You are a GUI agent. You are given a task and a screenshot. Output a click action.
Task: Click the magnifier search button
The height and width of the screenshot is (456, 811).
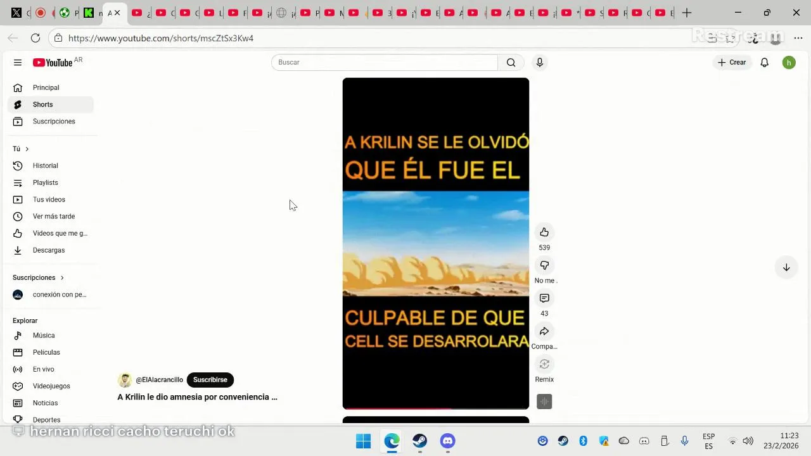511,62
